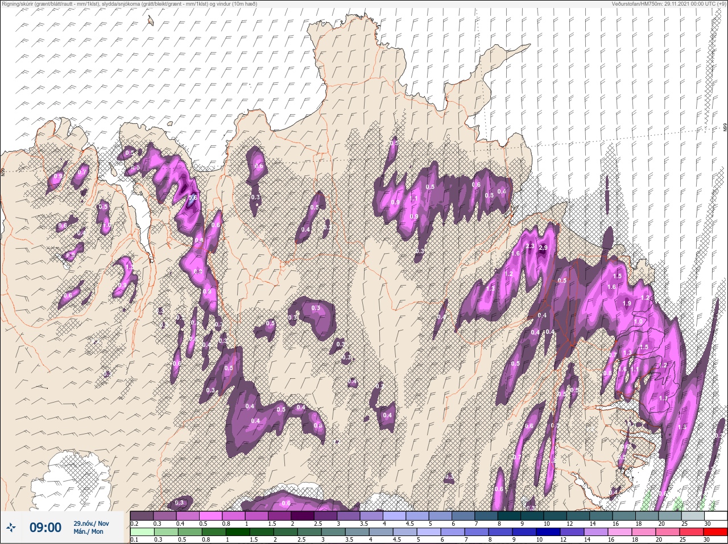Select the red 30 swatch in lower legend
The width and height of the screenshot is (728, 544).
[x=715, y=532]
